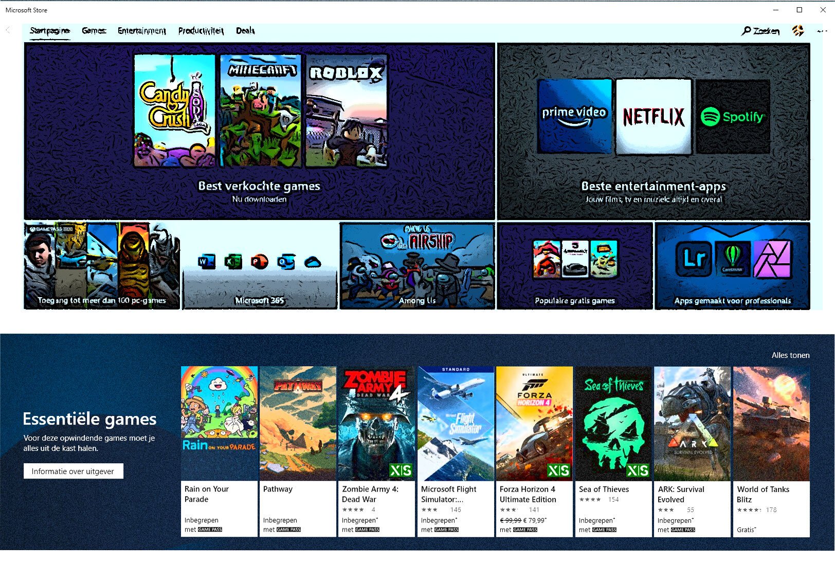Screen dimensions: 835x564
Task: Open the Among Us Airship banner
Action: pos(417,266)
